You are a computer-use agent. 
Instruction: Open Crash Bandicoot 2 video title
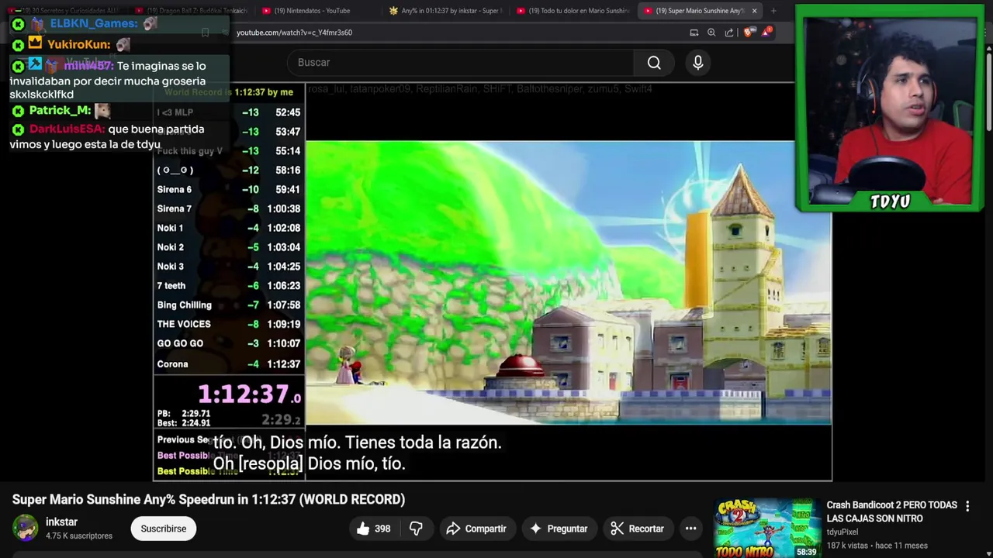pos(891,511)
